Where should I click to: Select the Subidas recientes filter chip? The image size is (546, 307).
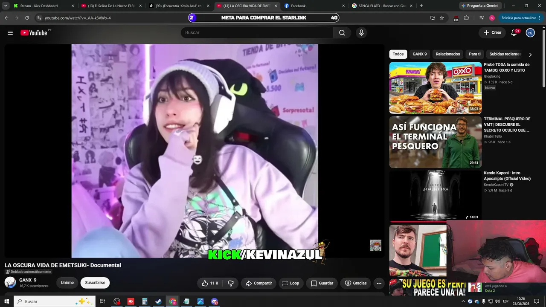pos(505,54)
